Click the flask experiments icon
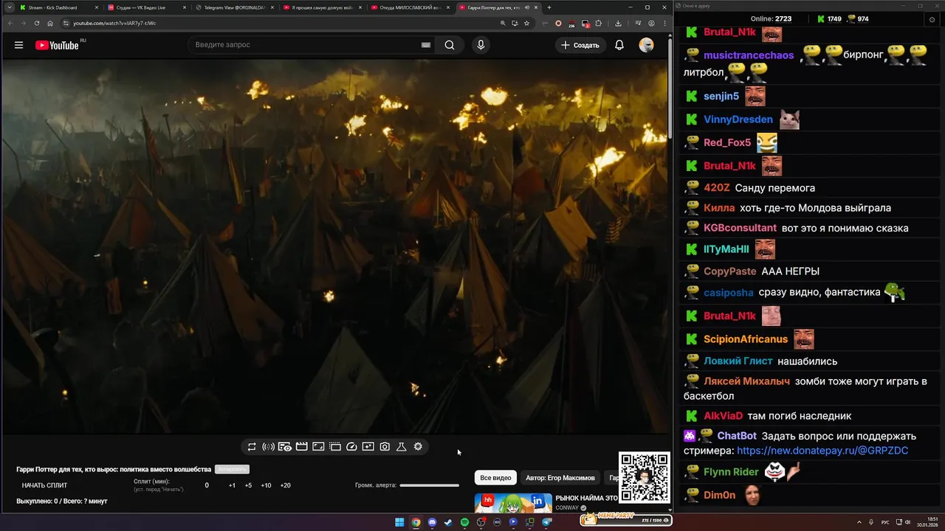Screen dimensions: 945x531 402,447
